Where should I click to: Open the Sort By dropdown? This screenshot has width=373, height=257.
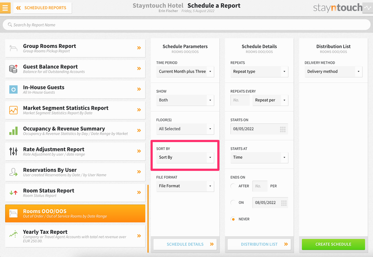(x=185, y=158)
